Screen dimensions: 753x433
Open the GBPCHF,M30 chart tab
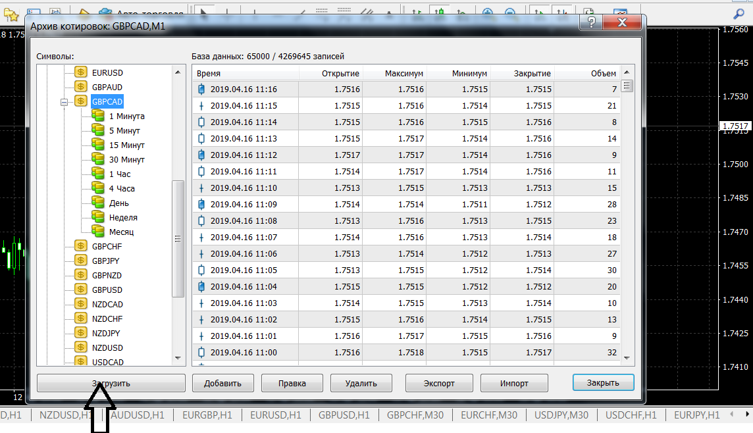(x=415, y=415)
